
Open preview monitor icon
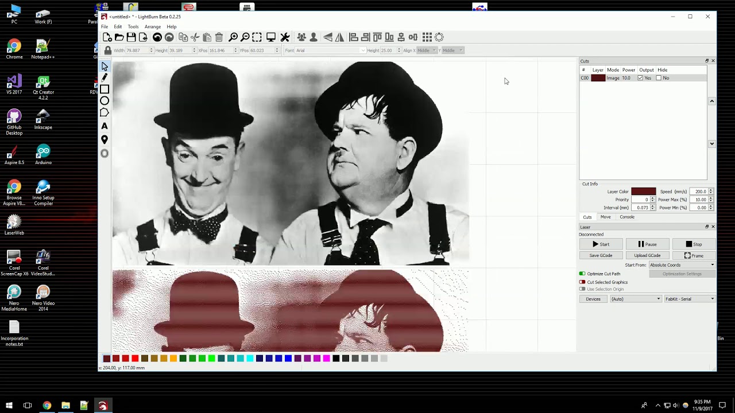271,37
